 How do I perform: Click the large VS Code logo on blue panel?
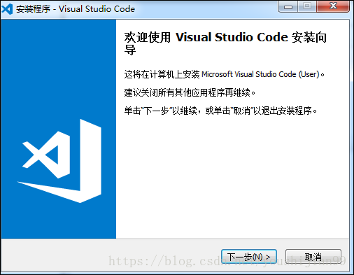coord(59,161)
